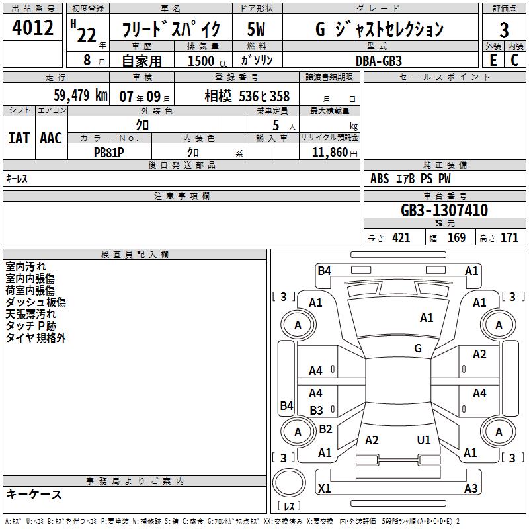This screenshot has width=529, height=529.
Task: Click the model code DBA-GB3
Action: (378, 60)
